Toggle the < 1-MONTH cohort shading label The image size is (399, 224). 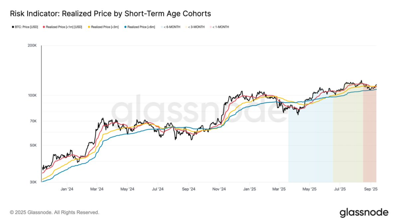tap(221, 27)
